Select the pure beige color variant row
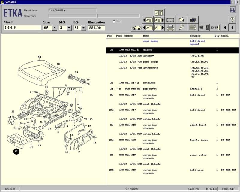Image resolution: width=240 pixels, height=192 pixels. pos(172,62)
